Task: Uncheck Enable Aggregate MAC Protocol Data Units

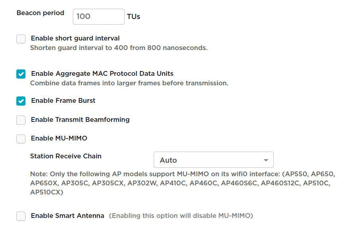Action: click(x=21, y=74)
